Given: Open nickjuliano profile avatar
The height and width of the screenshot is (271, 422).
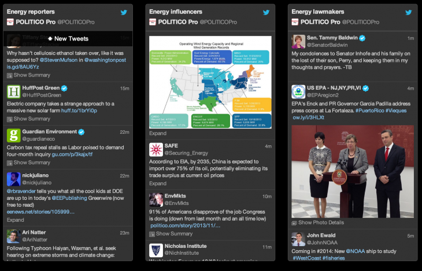Looking at the screenshot, I should [x=13, y=179].
